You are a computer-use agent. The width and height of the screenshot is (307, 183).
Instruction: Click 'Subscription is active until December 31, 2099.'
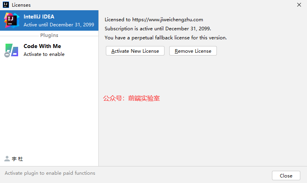click(x=158, y=29)
